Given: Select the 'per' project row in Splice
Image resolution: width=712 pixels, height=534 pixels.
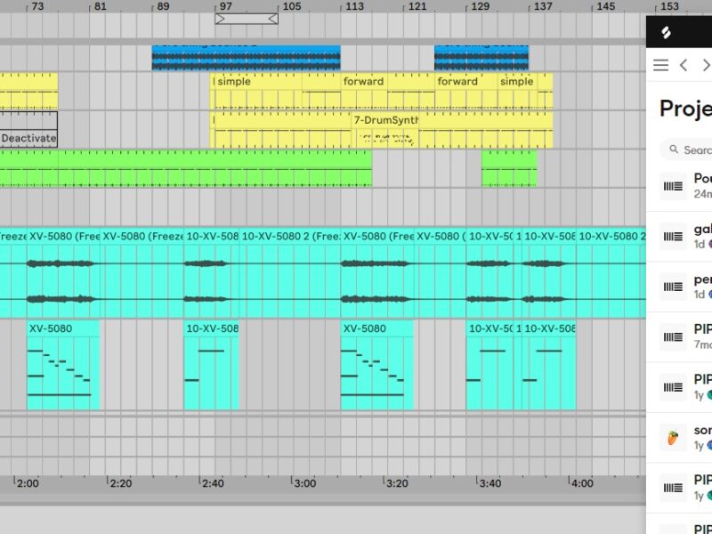Looking at the screenshot, I should coord(679,287).
